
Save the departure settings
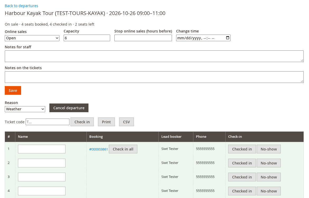click(13, 91)
